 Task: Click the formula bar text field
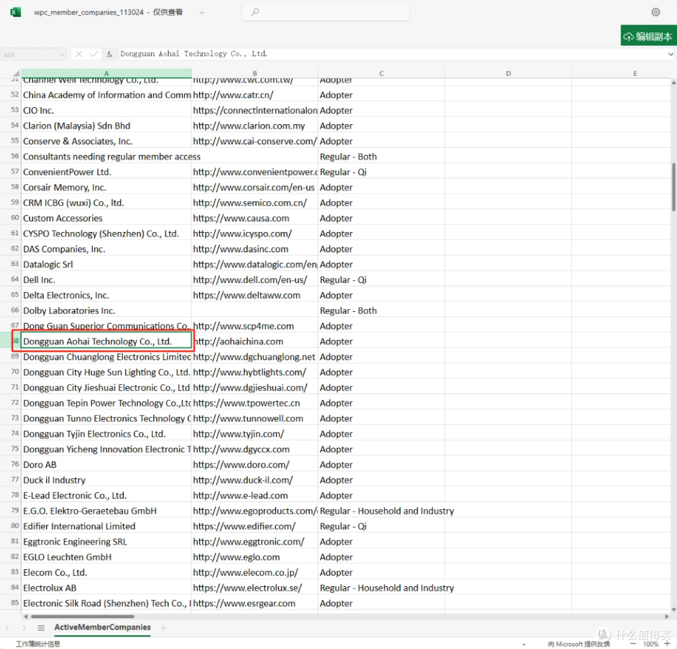pos(392,54)
